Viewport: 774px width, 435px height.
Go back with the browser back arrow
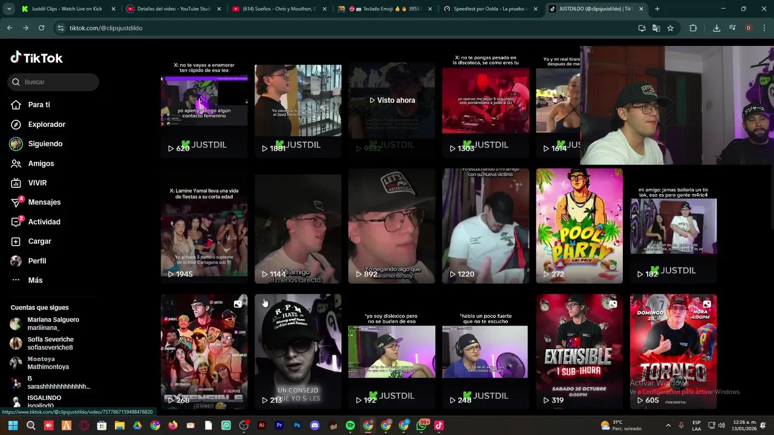pos(10,28)
